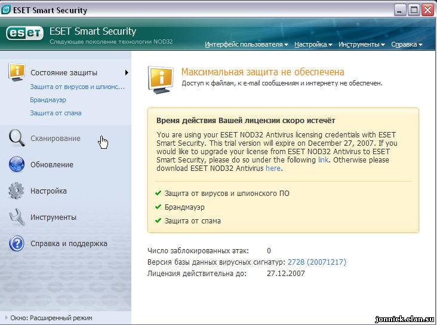
Task: Open sidebar Инструменты section label
Action: (53, 217)
